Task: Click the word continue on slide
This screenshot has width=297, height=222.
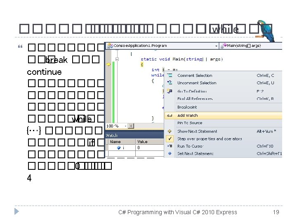Action: click(x=44, y=72)
